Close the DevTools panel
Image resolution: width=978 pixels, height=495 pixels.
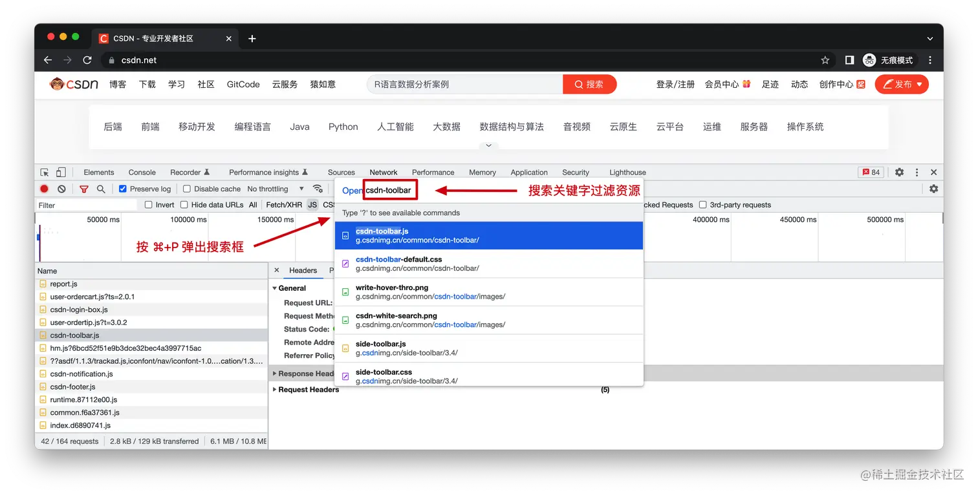pos(933,173)
